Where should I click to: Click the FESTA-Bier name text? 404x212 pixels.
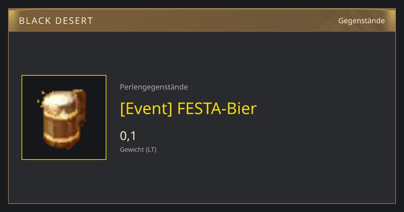click(217, 109)
